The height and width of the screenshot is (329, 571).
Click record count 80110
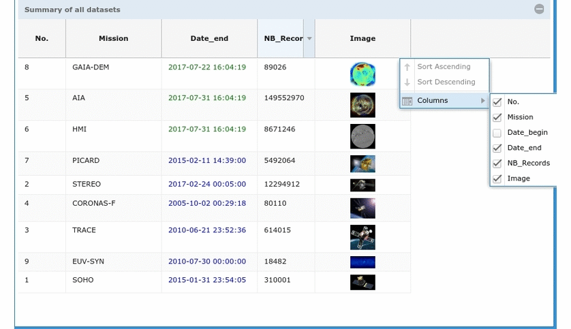click(x=275, y=204)
